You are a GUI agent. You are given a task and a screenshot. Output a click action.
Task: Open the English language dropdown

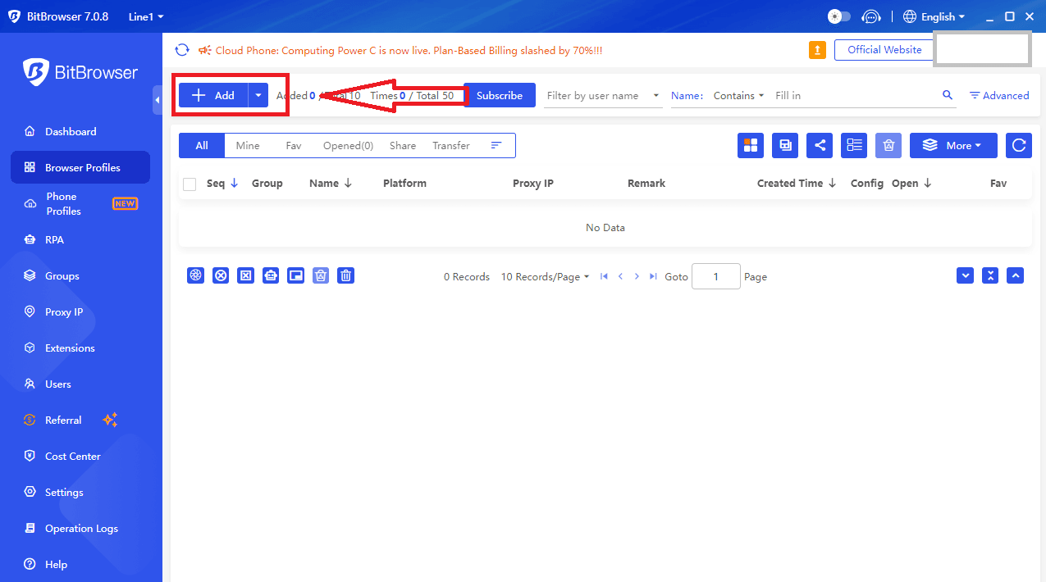(x=934, y=16)
